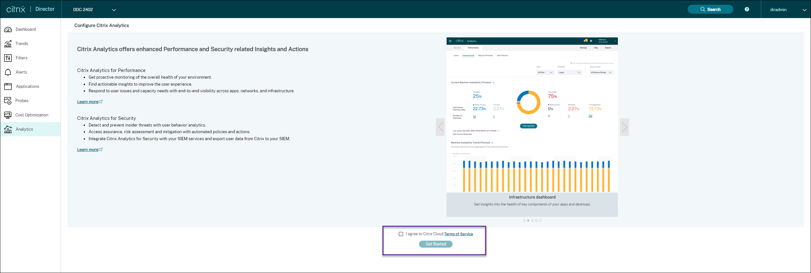
Task: Select the Analytics menu item
Action: 24,129
